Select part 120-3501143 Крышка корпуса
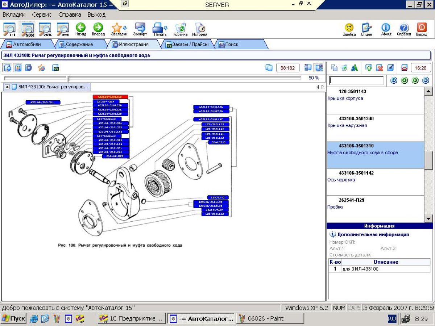 point(375,101)
